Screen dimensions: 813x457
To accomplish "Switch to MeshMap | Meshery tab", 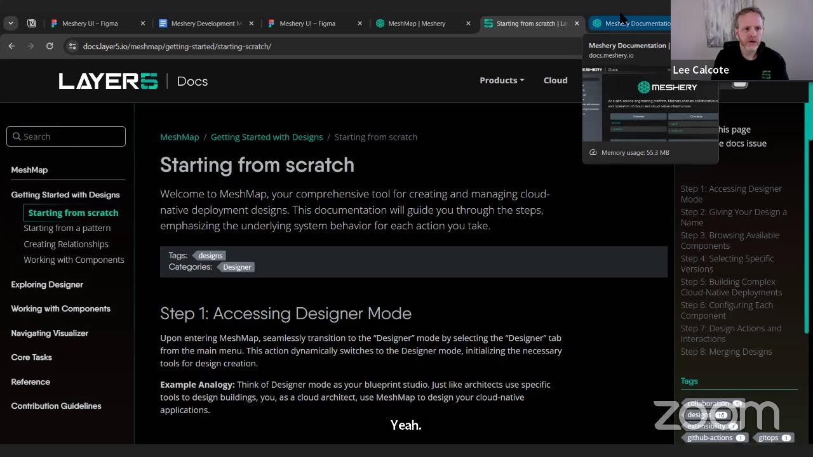I will point(417,23).
